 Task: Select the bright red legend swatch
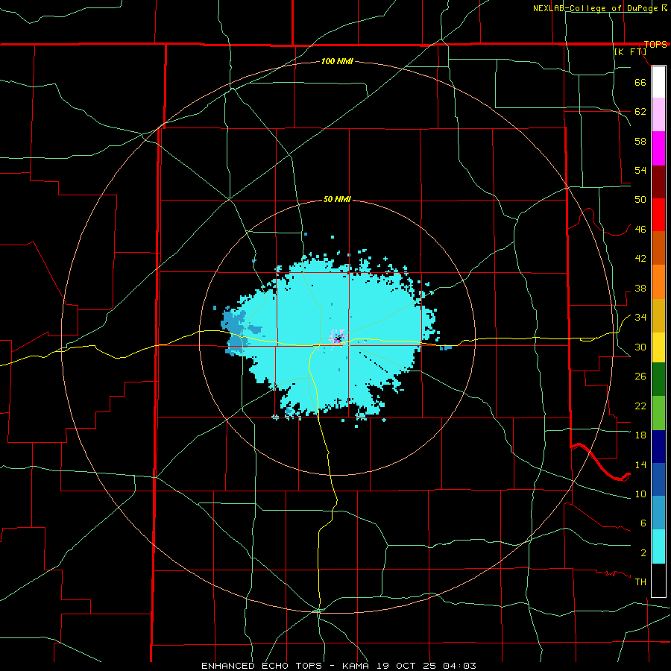point(658,215)
